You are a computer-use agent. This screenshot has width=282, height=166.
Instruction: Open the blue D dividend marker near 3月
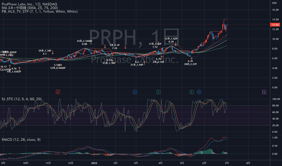tap(135, 92)
